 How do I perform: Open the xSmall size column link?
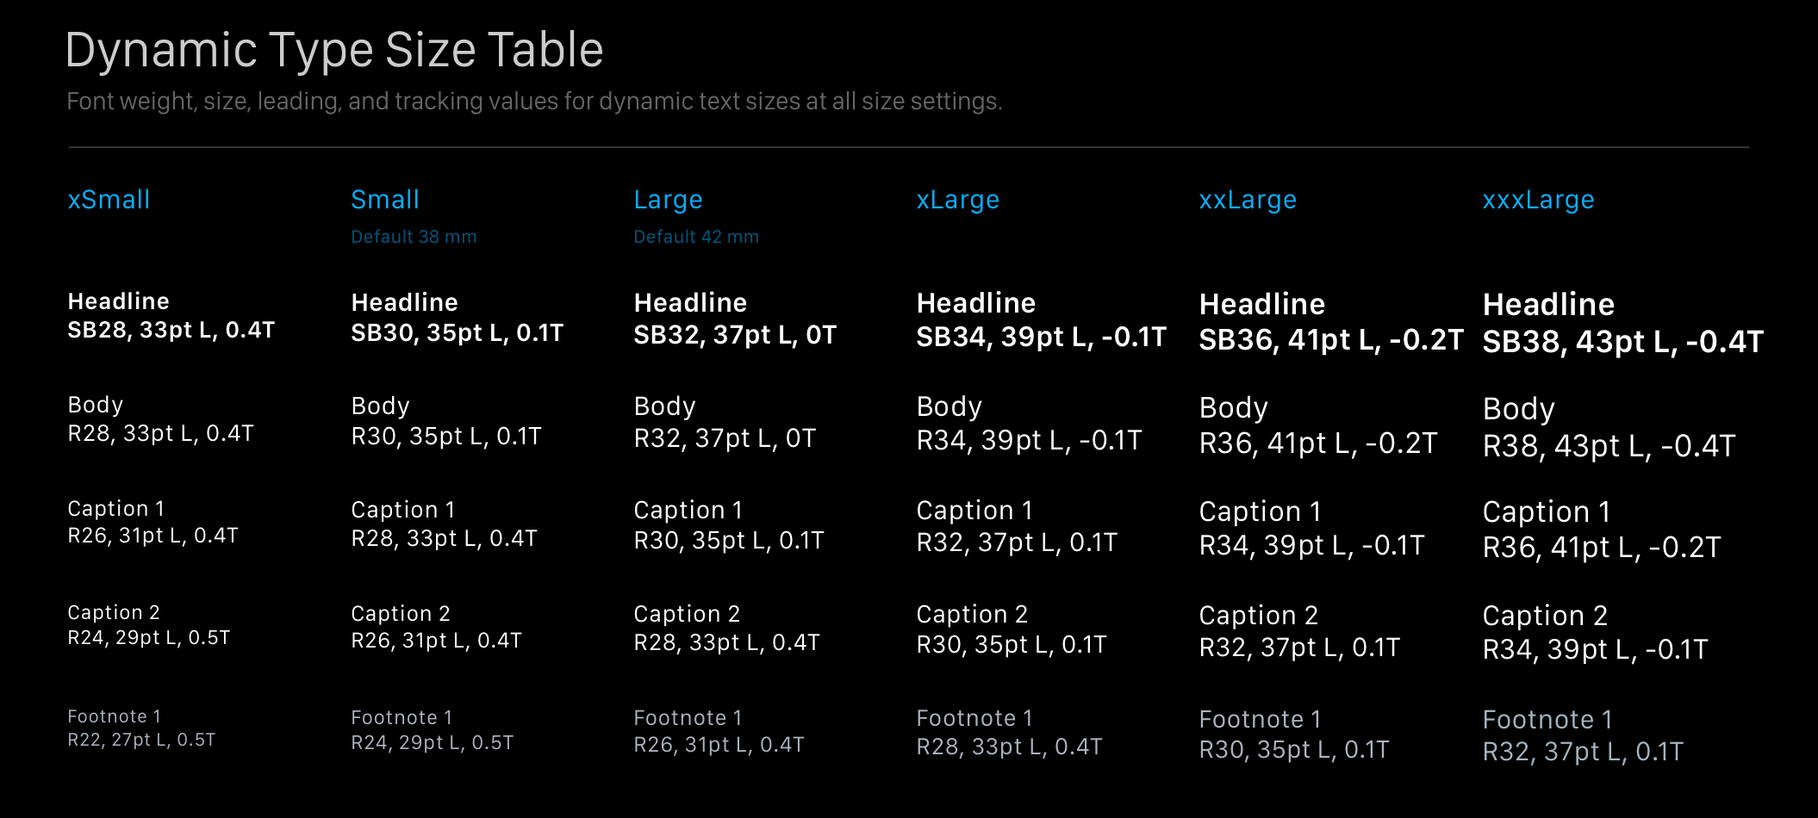108,200
